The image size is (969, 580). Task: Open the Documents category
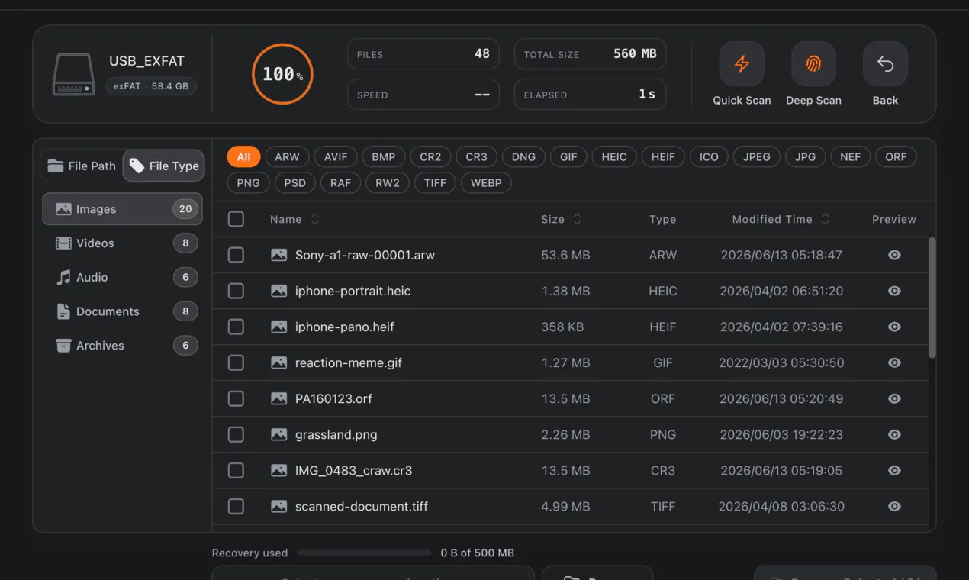pyautogui.click(x=122, y=311)
